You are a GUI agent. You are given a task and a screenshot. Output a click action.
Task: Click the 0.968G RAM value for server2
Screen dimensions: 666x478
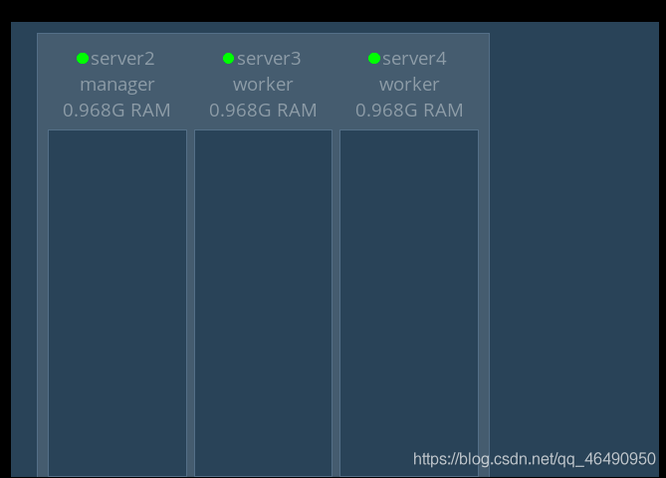click(116, 111)
